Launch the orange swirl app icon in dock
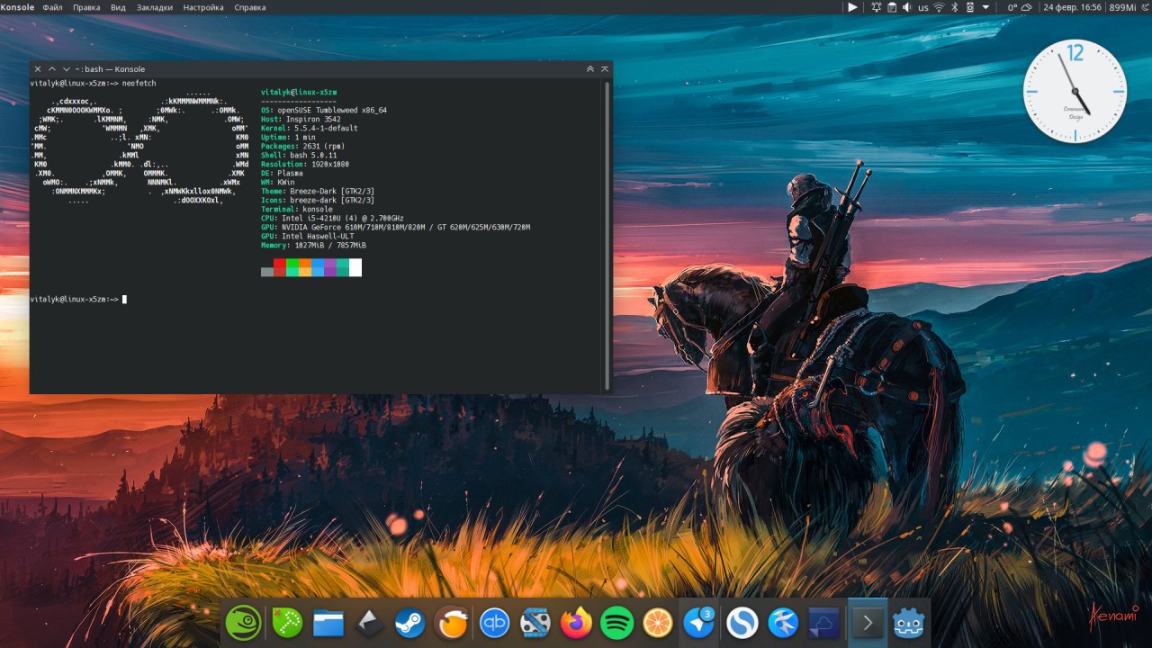This screenshot has height=648, width=1152. click(453, 622)
